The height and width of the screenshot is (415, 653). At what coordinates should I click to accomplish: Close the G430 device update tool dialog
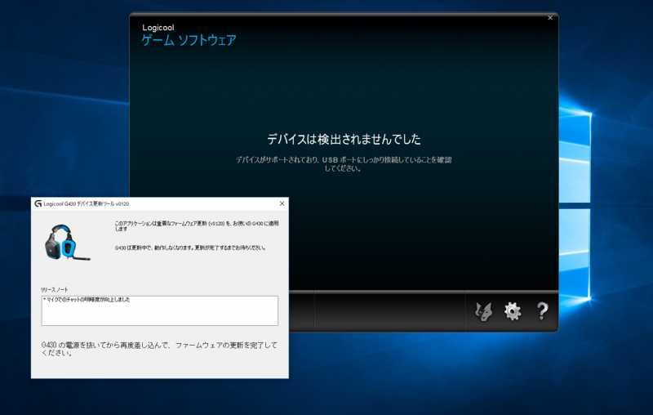click(282, 203)
